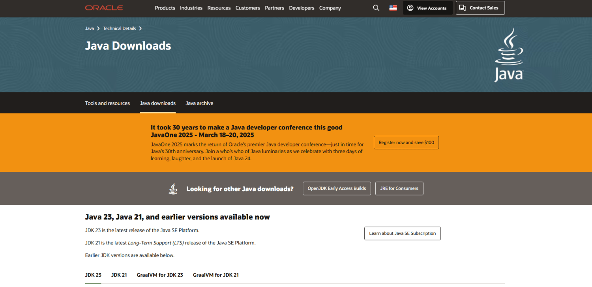This screenshot has width=592, height=287.
Task: Open View Accounts menu
Action: click(427, 8)
